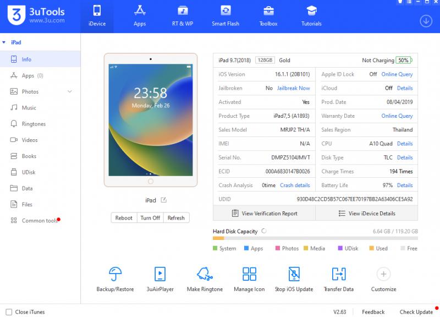Click the 3uTools logo
Image resolution: width=440 pixels, height=317 pixels.
(x=36, y=15)
